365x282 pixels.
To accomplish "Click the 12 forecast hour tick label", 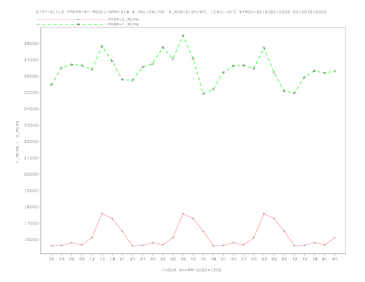I will [x=92, y=259].
